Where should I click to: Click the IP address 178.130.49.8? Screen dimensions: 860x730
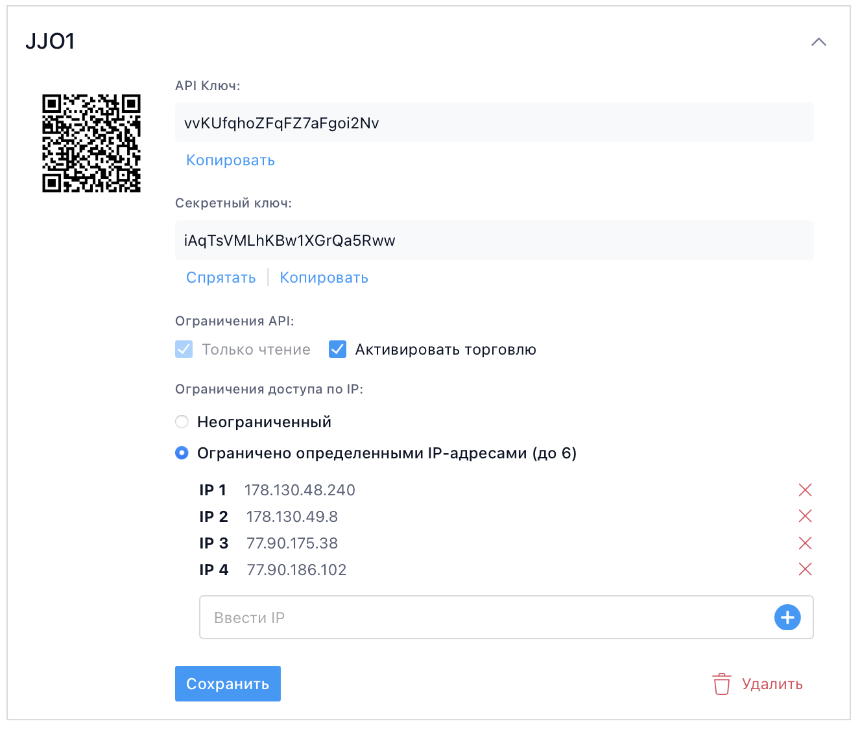[x=292, y=517]
